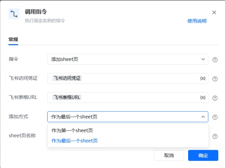The width and height of the screenshot is (225, 168).
Task: Click the 飞书表格URL variable tag
Action: pyautogui.click(x=67, y=97)
